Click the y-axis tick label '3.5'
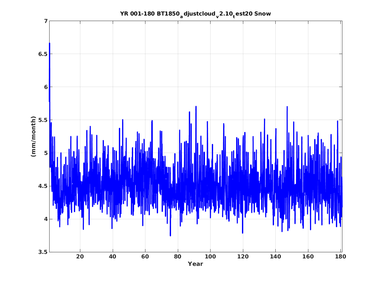The image size is (378, 283). pos(43,252)
